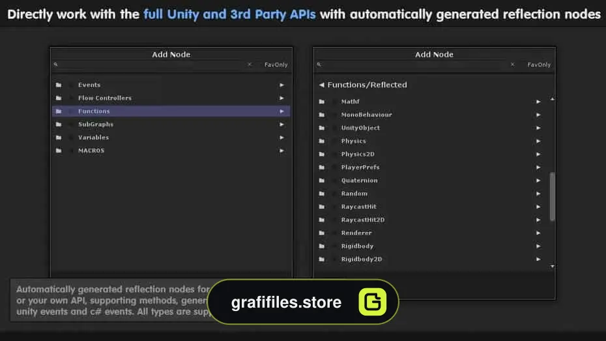Open UnityObject reflected functions
Image resolution: width=606 pixels, height=341 pixels.
431,128
